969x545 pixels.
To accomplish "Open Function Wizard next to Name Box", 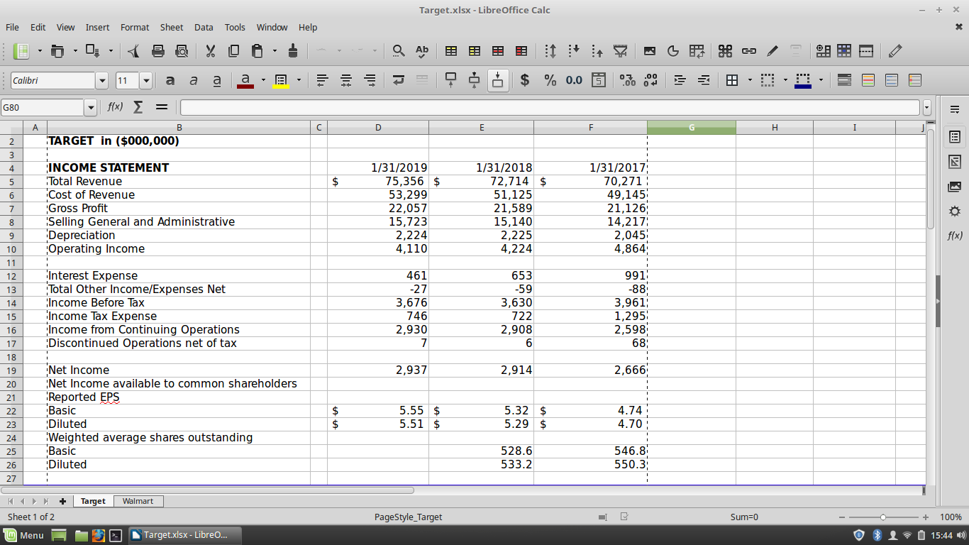I will tap(115, 107).
